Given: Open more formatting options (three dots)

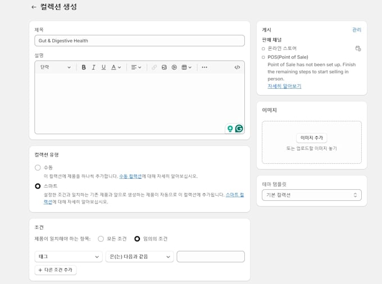Looking at the screenshot, I should click(204, 67).
